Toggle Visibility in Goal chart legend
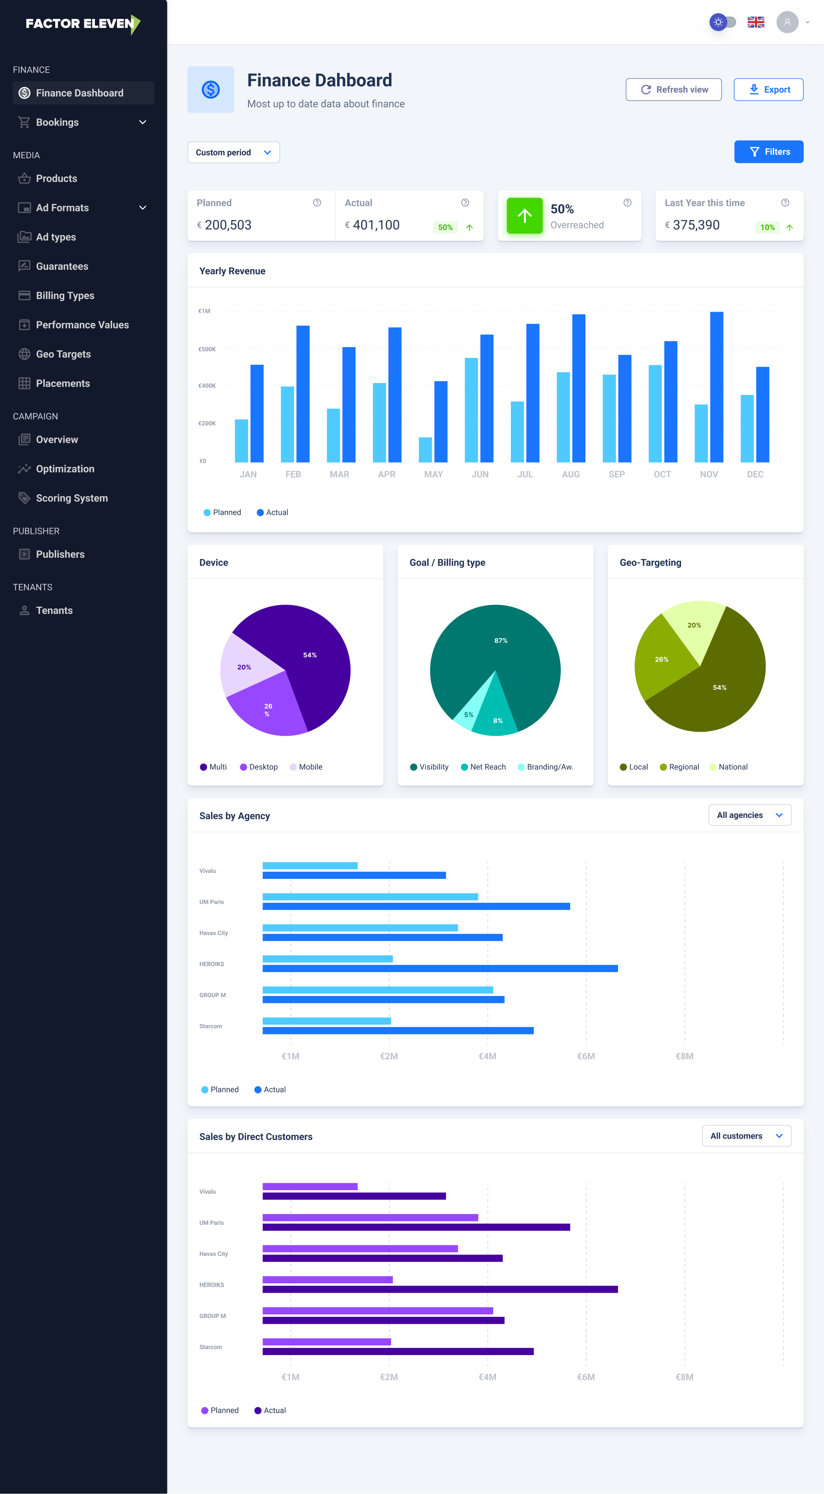 click(x=429, y=767)
